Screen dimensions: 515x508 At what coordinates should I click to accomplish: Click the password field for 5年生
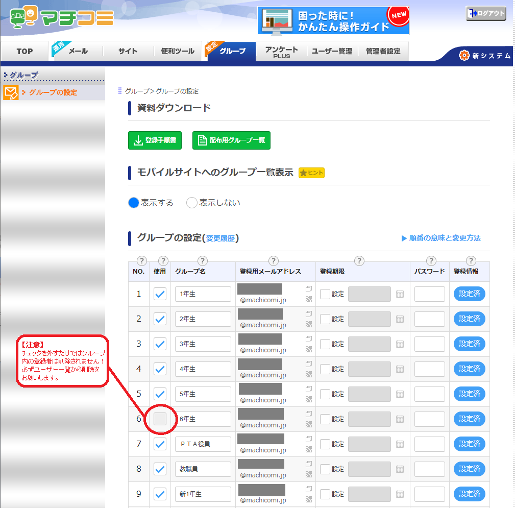429,394
